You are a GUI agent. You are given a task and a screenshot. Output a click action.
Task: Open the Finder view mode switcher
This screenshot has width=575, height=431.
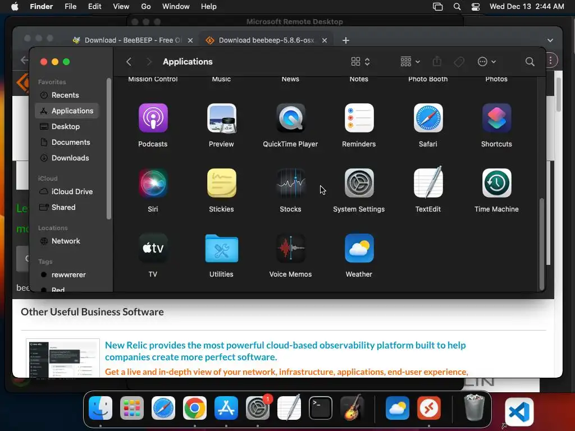tap(360, 62)
